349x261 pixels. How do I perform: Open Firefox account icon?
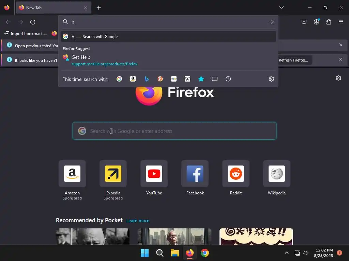(317, 22)
